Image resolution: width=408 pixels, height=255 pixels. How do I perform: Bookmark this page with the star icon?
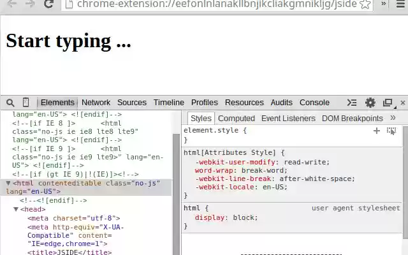pyautogui.click(x=365, y=4)
